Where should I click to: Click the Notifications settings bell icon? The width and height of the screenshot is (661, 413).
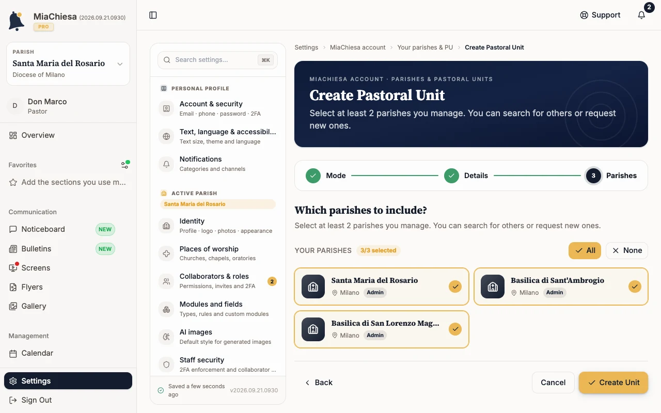(x=166, y=164)
